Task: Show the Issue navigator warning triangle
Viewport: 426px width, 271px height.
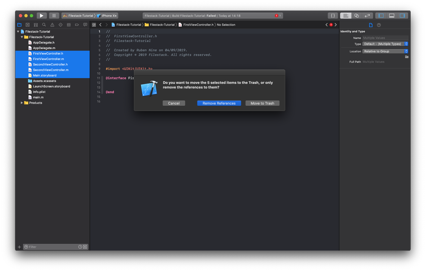Action: (52, 25)
